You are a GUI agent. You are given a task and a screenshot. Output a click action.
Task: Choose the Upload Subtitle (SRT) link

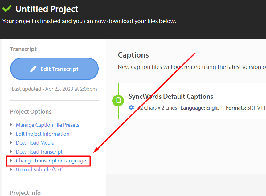(x=40, y=170)
